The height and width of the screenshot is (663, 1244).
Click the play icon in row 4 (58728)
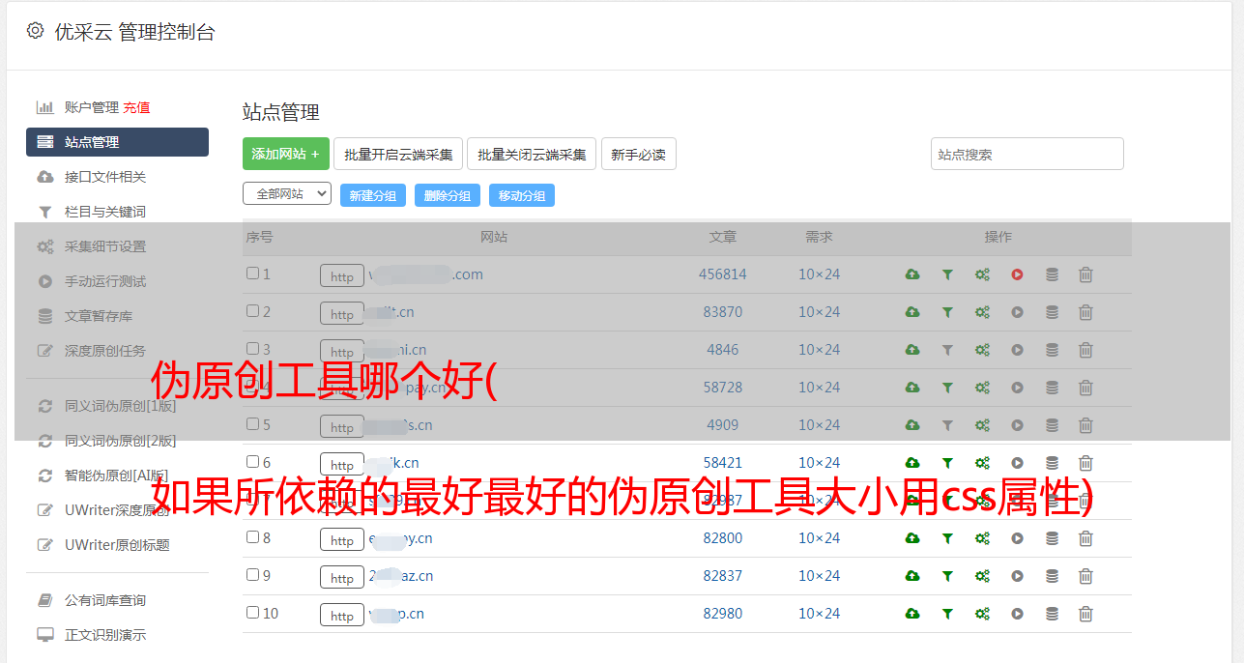1017,388
